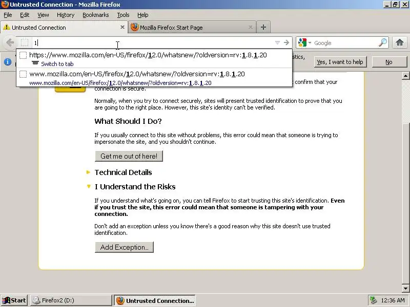This screenshot has height=307, width=410.
Task: Click the Firefox icon on the Start Page tab
Action: click(x=134, y=27)
